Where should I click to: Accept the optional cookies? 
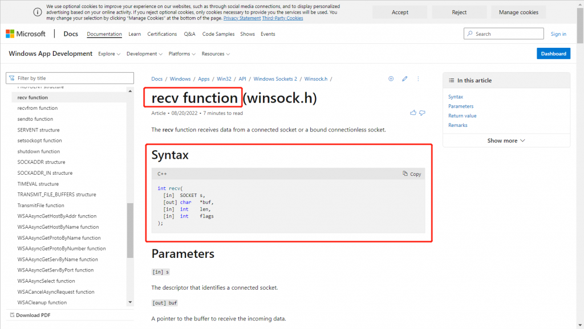coord(400,13)
